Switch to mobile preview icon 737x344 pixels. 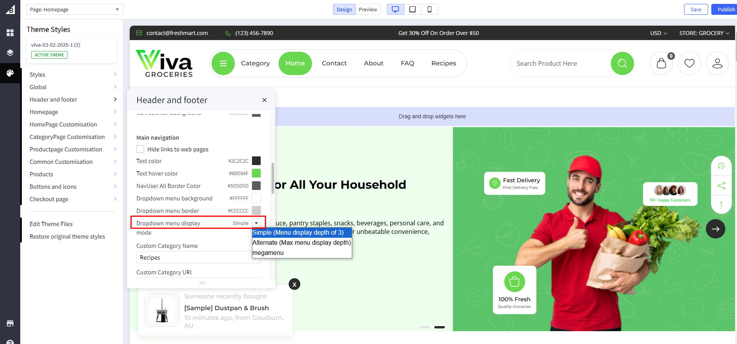point(429,9)
